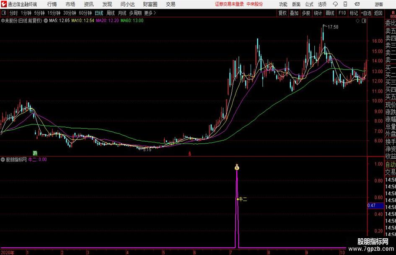396x255 pixels.
Task: Click the money bag signal marker
Action: [x=237, y=167]
